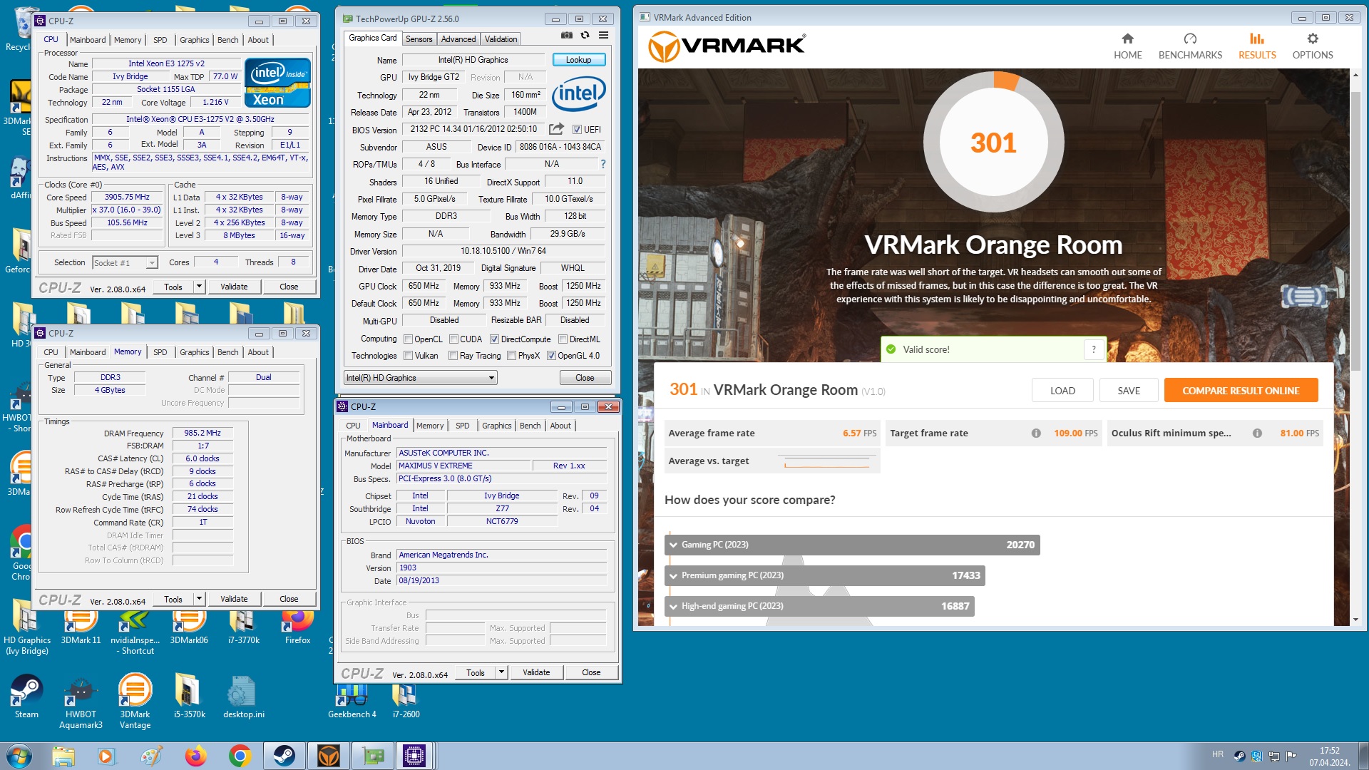Click COMPARE RESULT ONLINE button
The height and width of the screenshot is (770, 1369).
[1241, 391]
